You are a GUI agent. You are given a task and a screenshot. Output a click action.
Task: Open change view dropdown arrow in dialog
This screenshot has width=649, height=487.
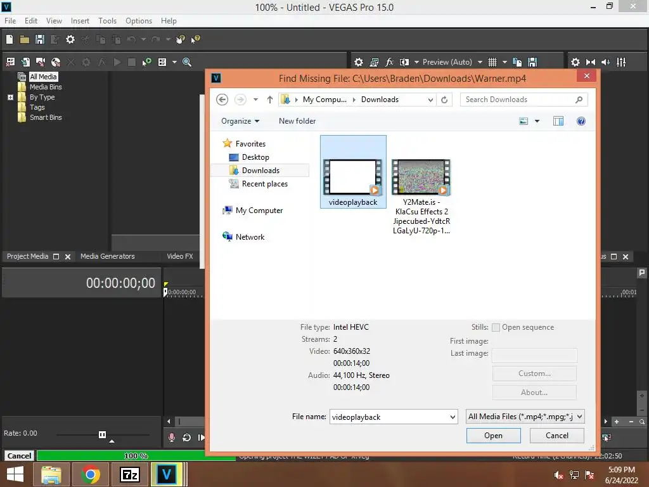[x=537, y=121]
